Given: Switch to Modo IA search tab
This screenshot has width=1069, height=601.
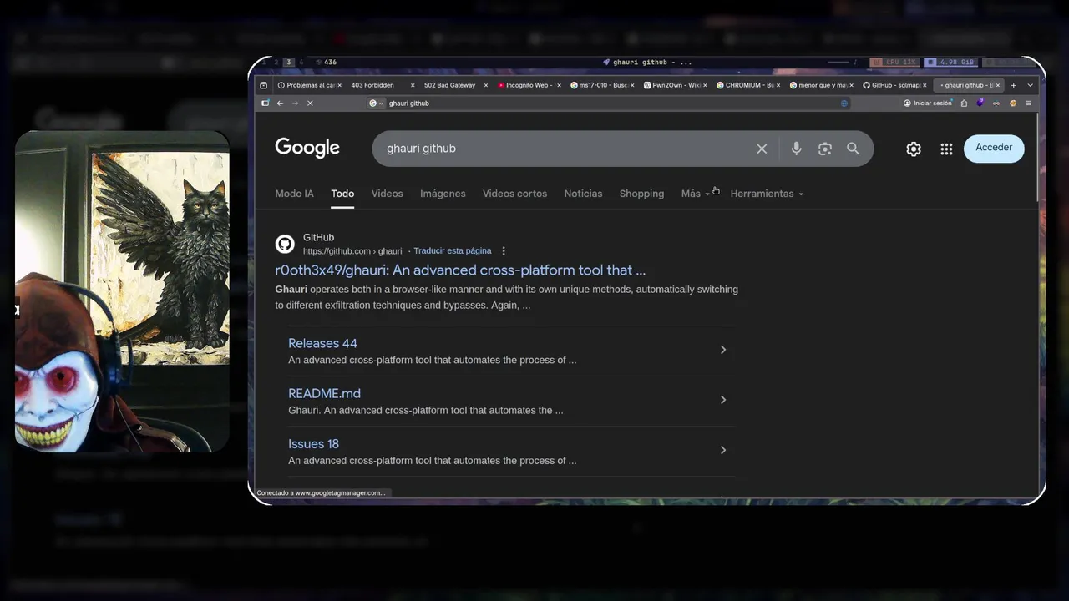Looking at the screenshot, I should [x=294, y=194].
